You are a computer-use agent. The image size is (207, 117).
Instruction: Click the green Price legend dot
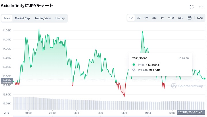coord(134,65)
